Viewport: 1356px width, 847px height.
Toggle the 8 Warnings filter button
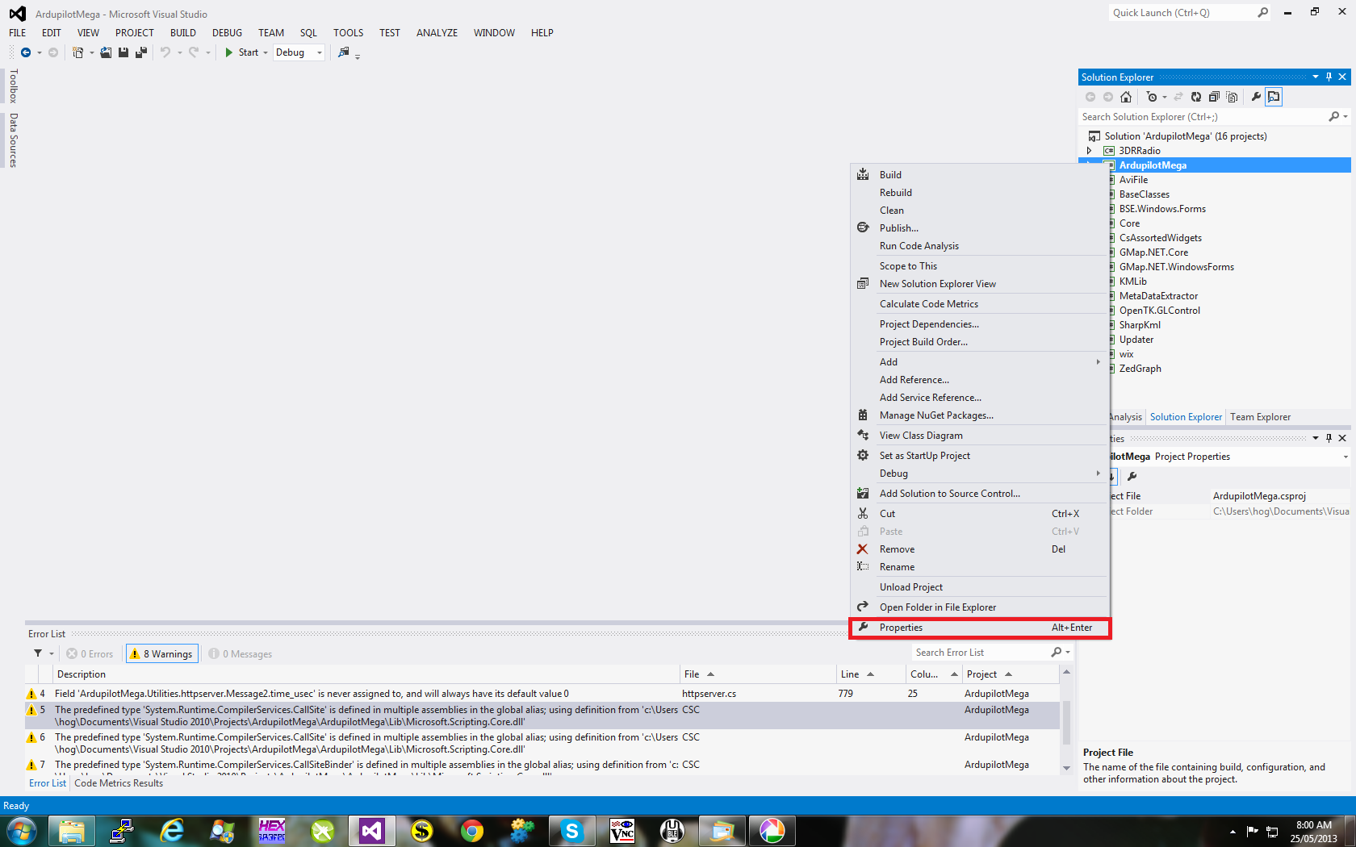click(161, 654)
